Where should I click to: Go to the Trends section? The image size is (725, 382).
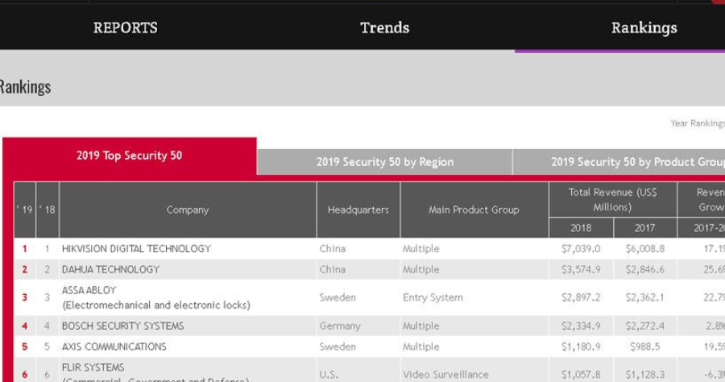point(384,28)
